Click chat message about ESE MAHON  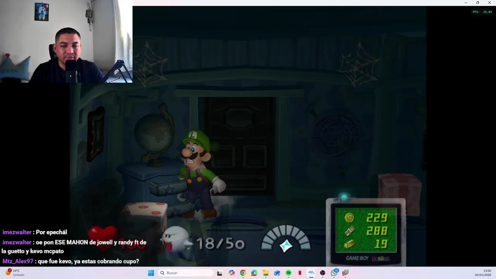coord(74,247)
